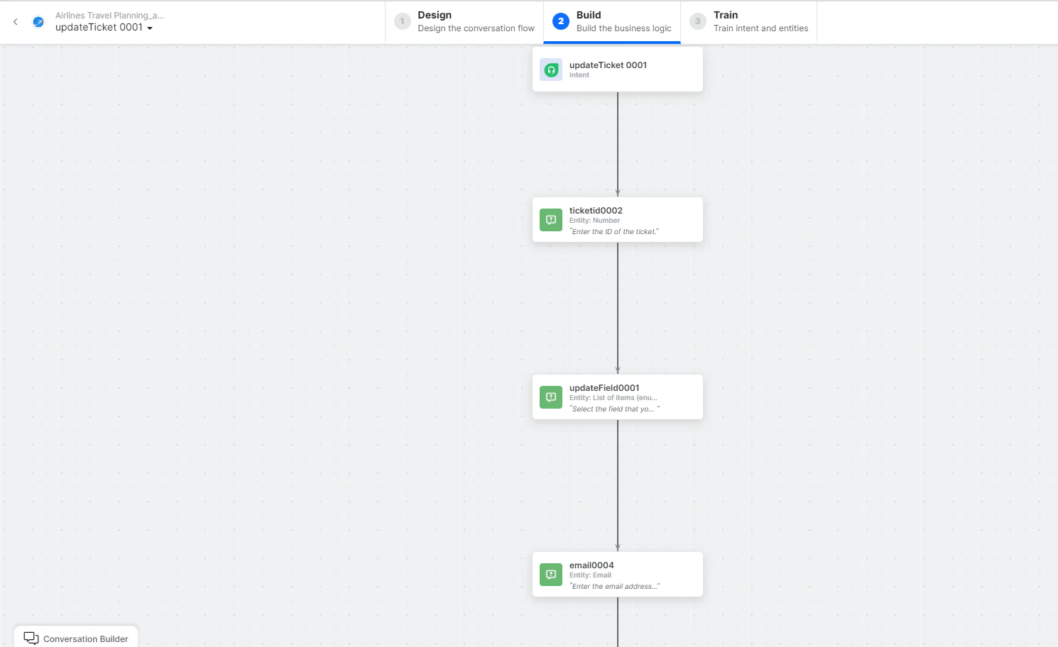The width and height of the screenshot is (1058, 647).
Task: Select the entity icon on the ticketid0002 node
Action: 551,220
